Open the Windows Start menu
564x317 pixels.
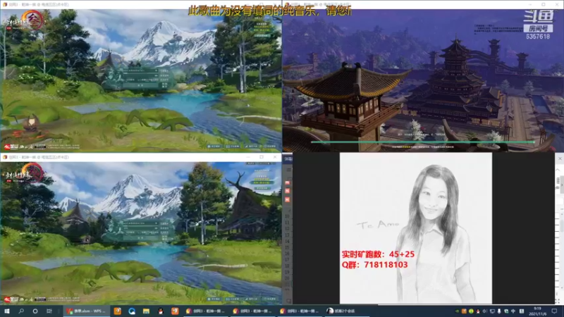tap(7, 311)
